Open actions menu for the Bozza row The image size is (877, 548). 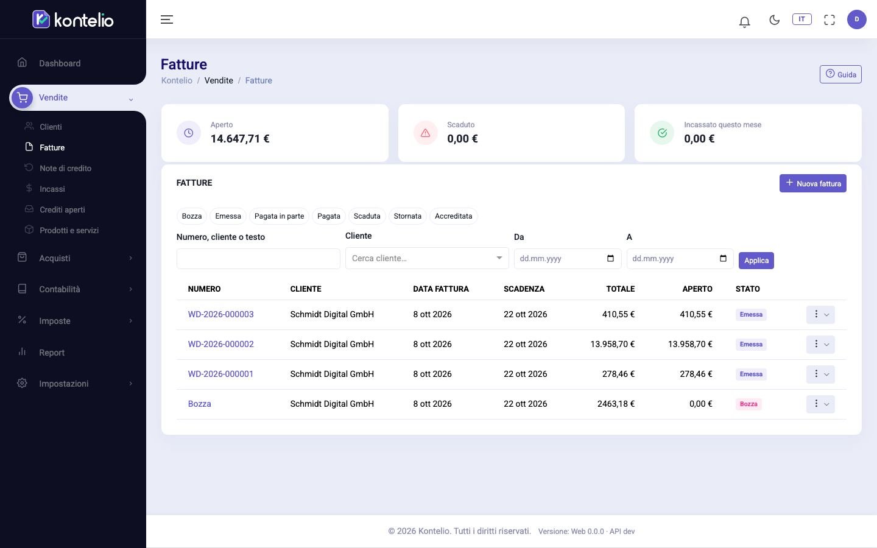click(x=820, y=404)
